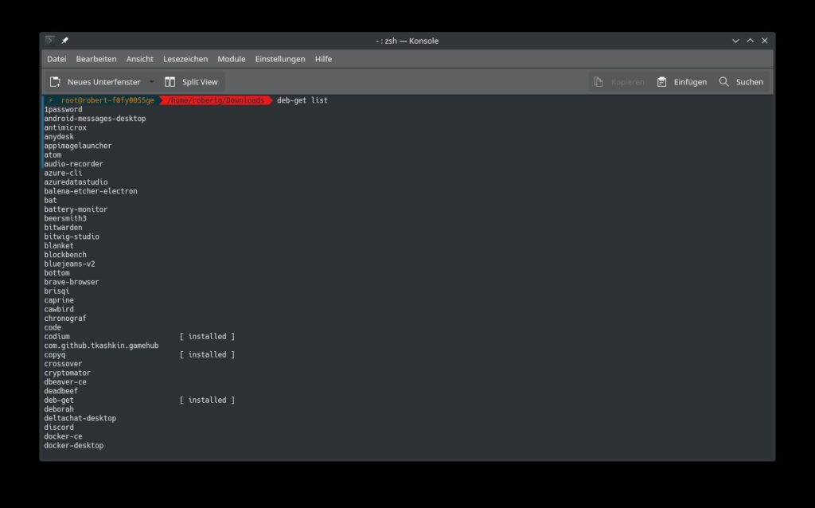Click the root@robert prompt segment
Viewport: 815px width, 508px height.
[107, 100]
